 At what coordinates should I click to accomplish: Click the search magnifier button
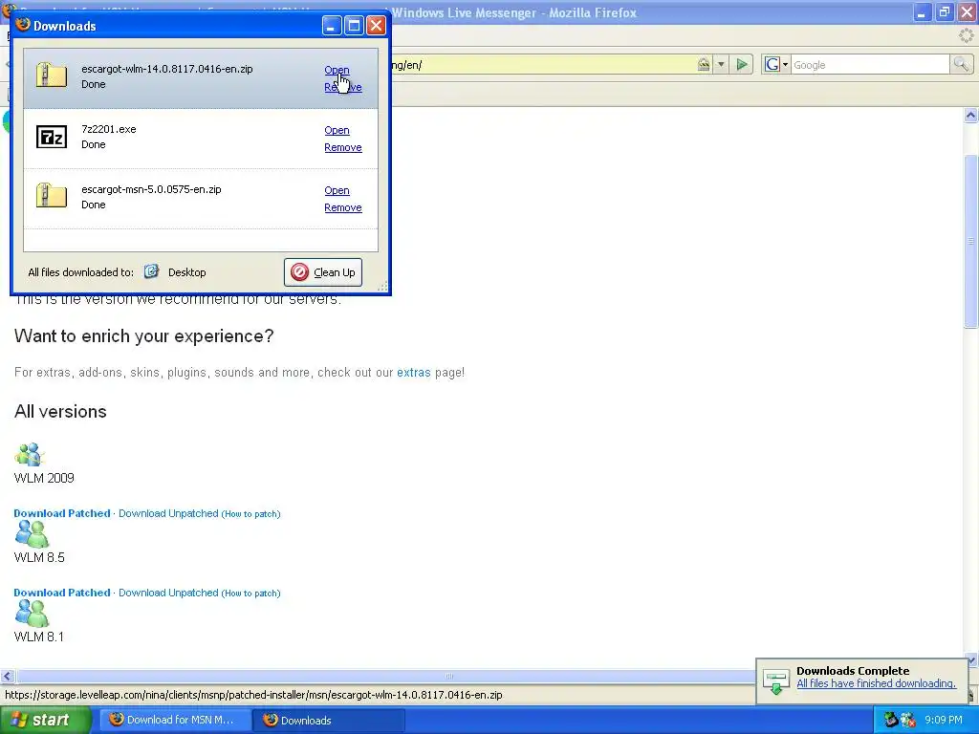click(961, 64)
